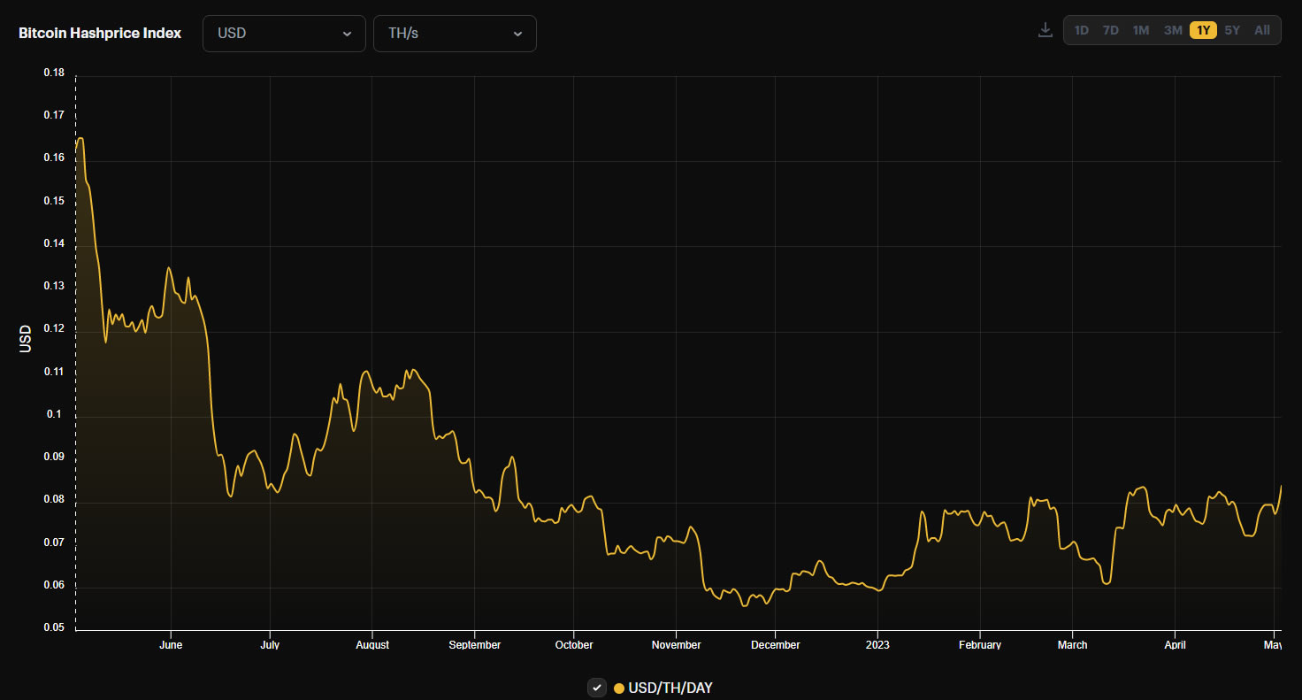The height and width of the screenshot is (700, 1302).
Task: Click the 2023 label on the x-axis
Action: pos(877,645)
